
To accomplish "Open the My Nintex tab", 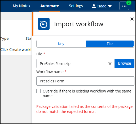I will tap(21, 6).
